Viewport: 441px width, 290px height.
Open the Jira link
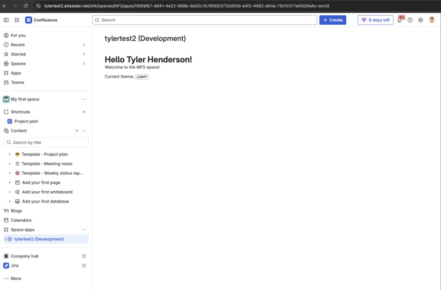click(15, 265)
